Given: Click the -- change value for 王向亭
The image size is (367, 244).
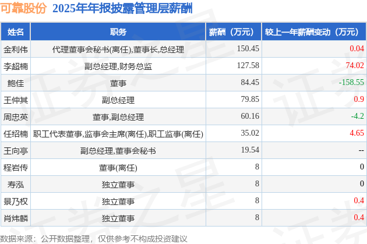Looking at the screenshot, I should pyautogui.click(x=361, y=150).
